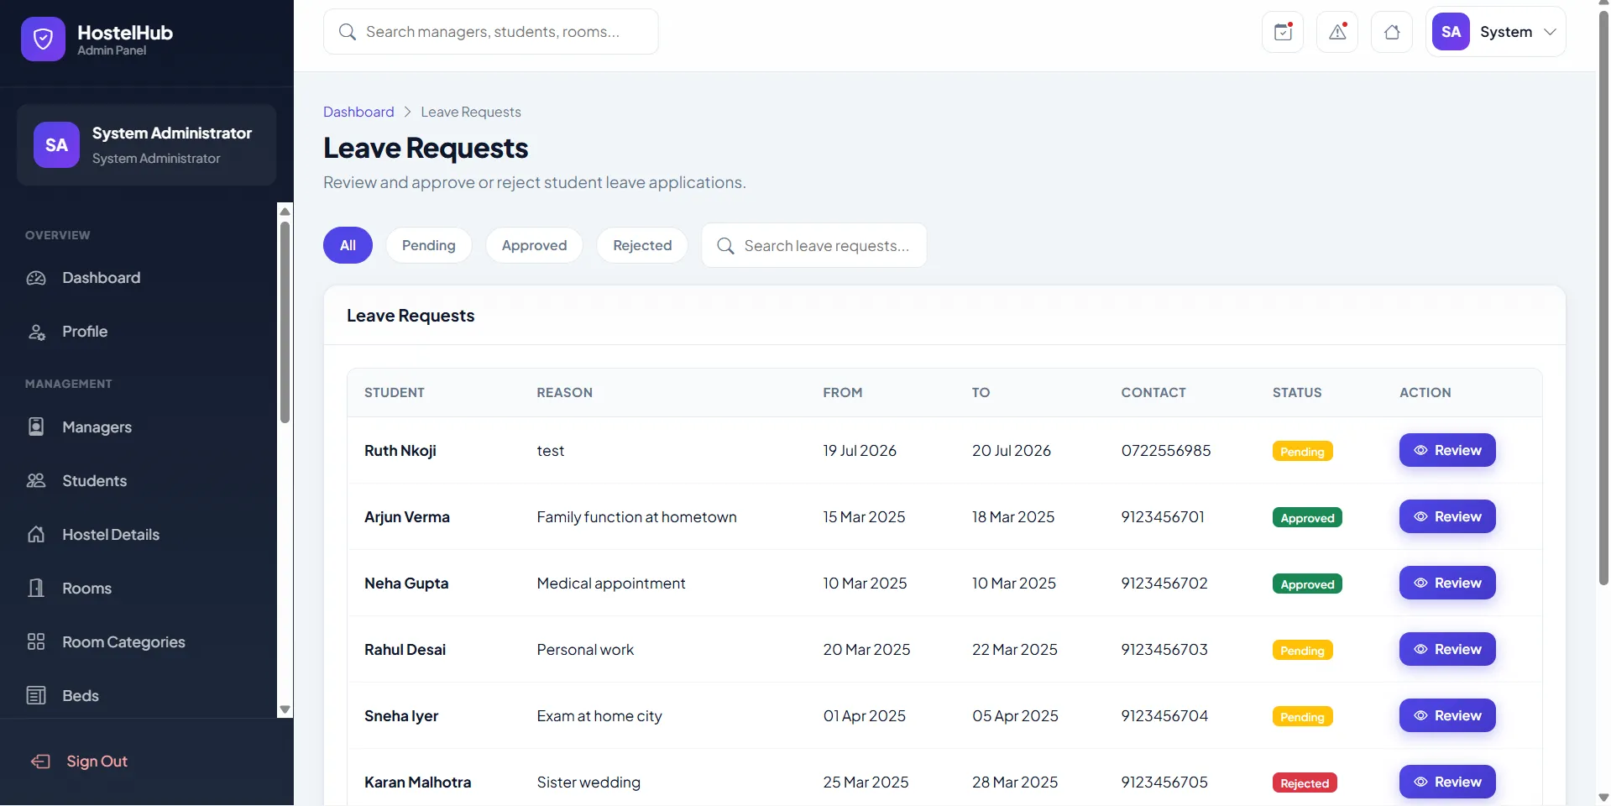Focus the global search managers, students, rooms field
This screenshot has width=1611, height=806.
pyautogui.click(x=491, y=32)
